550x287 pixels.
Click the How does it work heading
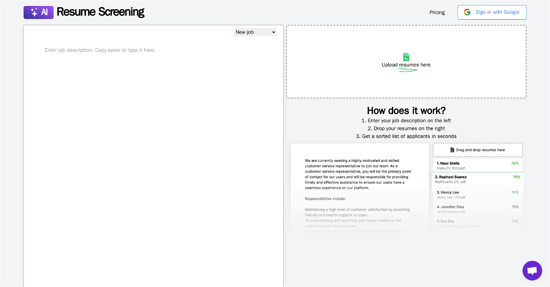[x=406, y=110]
